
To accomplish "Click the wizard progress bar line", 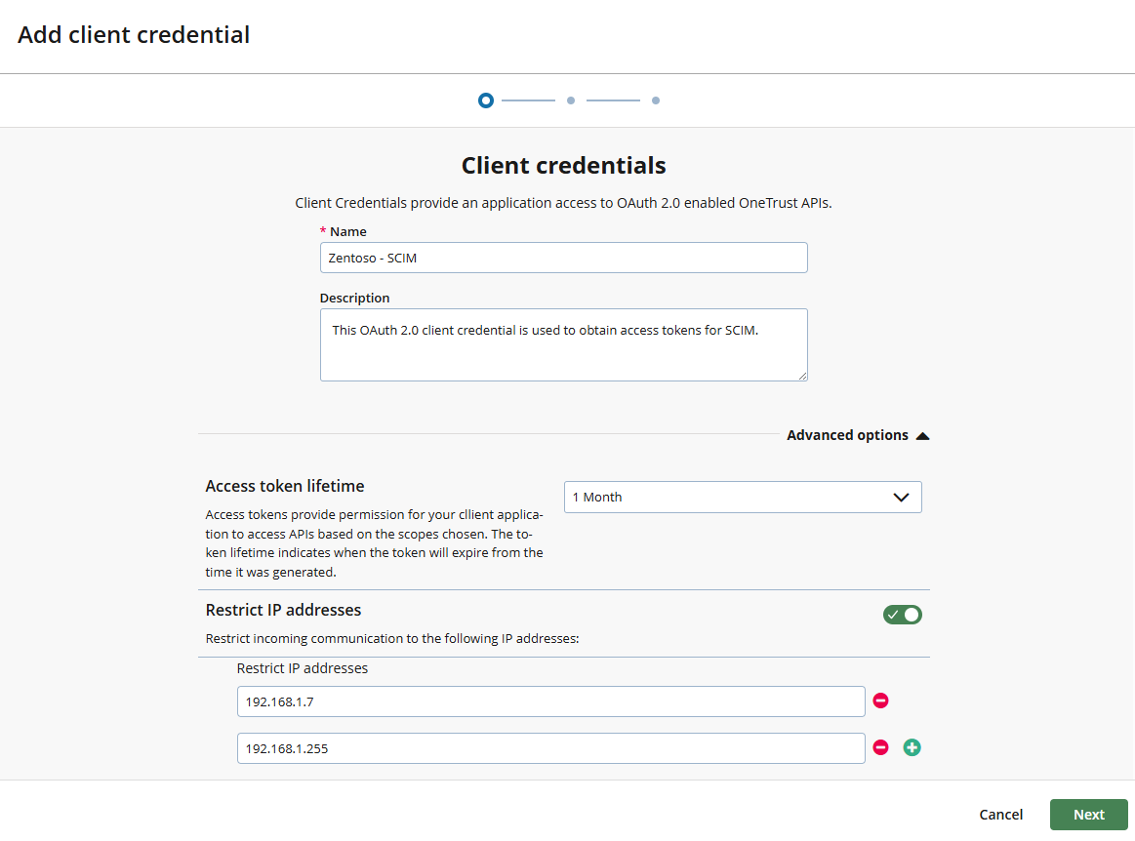I will pyautogui.click(x=527, y=100).
